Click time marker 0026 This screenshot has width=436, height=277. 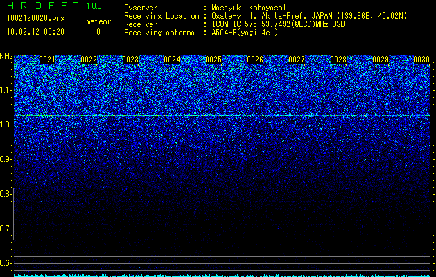255,60
